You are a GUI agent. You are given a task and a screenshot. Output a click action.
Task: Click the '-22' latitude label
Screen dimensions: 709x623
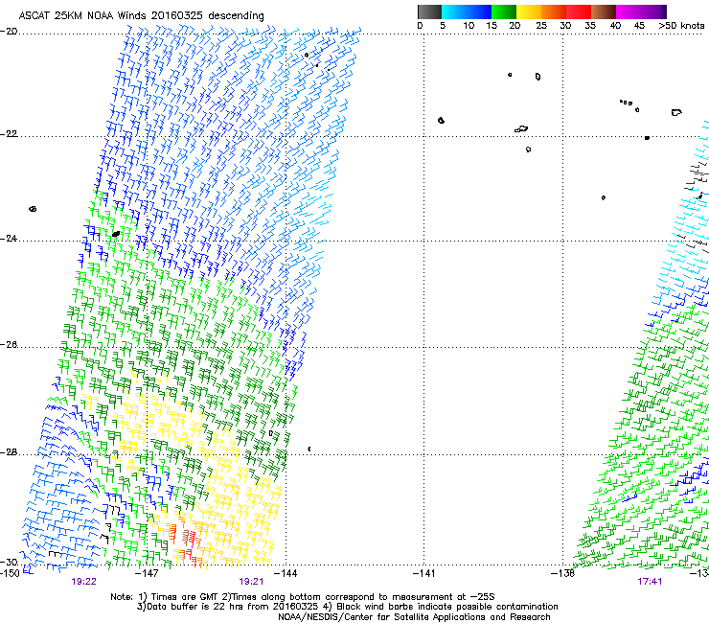[x=9, y=134]
